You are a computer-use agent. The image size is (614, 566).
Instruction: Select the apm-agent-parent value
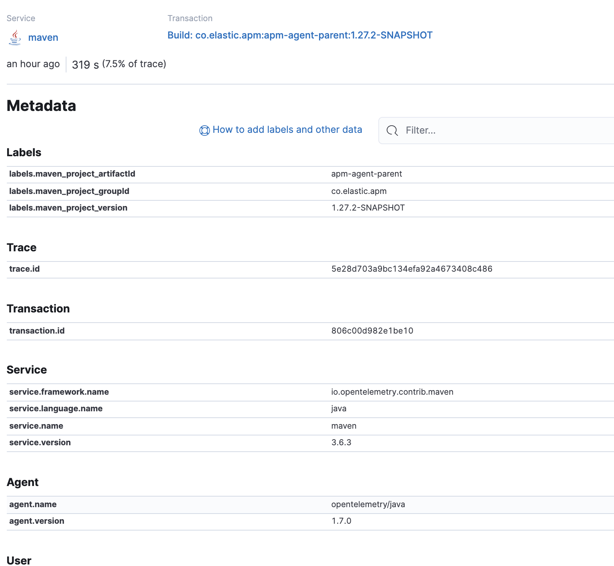click(367, 174)
